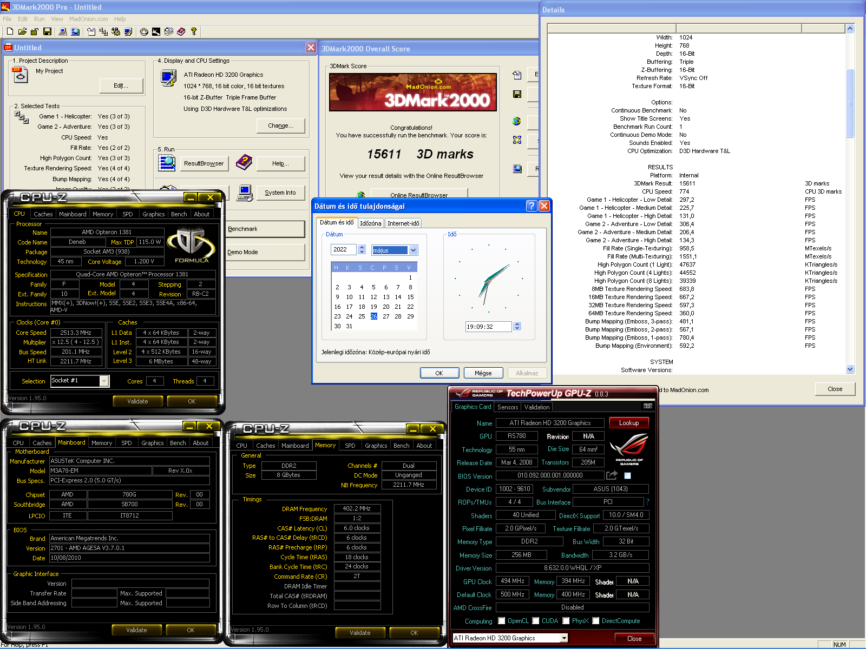Click OK in the date and time dialog
866x649 pixels.
(439, 373)
